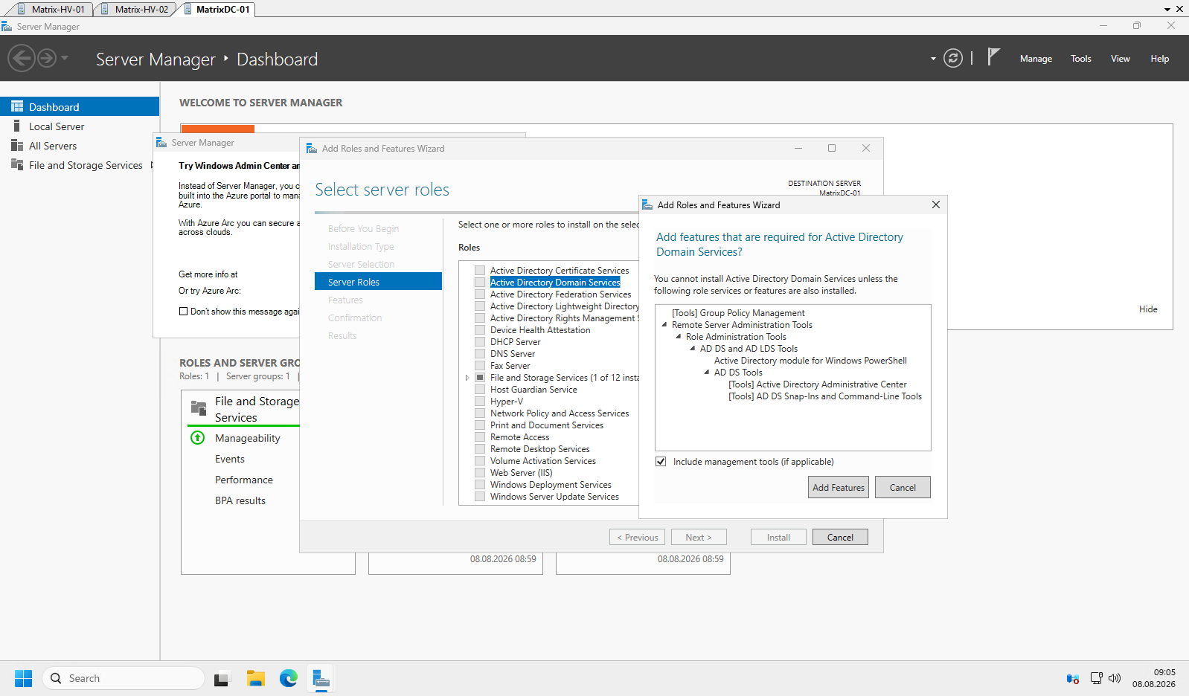Image resolution: width=1189 pixels, height=696 pixels.
Task: Check the DHCP Server role
Action: [480, 342]
